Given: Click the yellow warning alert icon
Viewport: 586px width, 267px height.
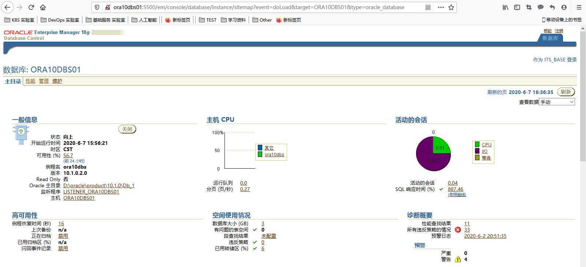Looking at the screenshot, I should pyautogui.click(x=458, y=259).
